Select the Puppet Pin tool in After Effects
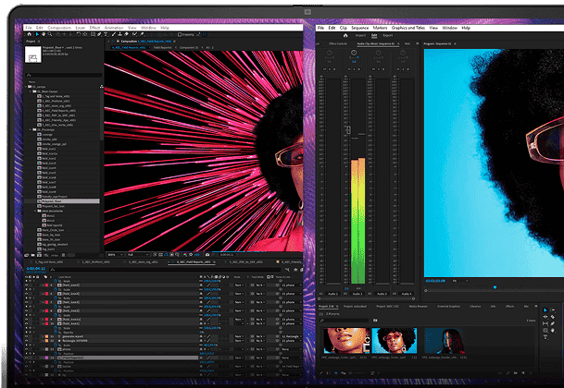The height and width of the screenshot is (388, 564). 142,34
